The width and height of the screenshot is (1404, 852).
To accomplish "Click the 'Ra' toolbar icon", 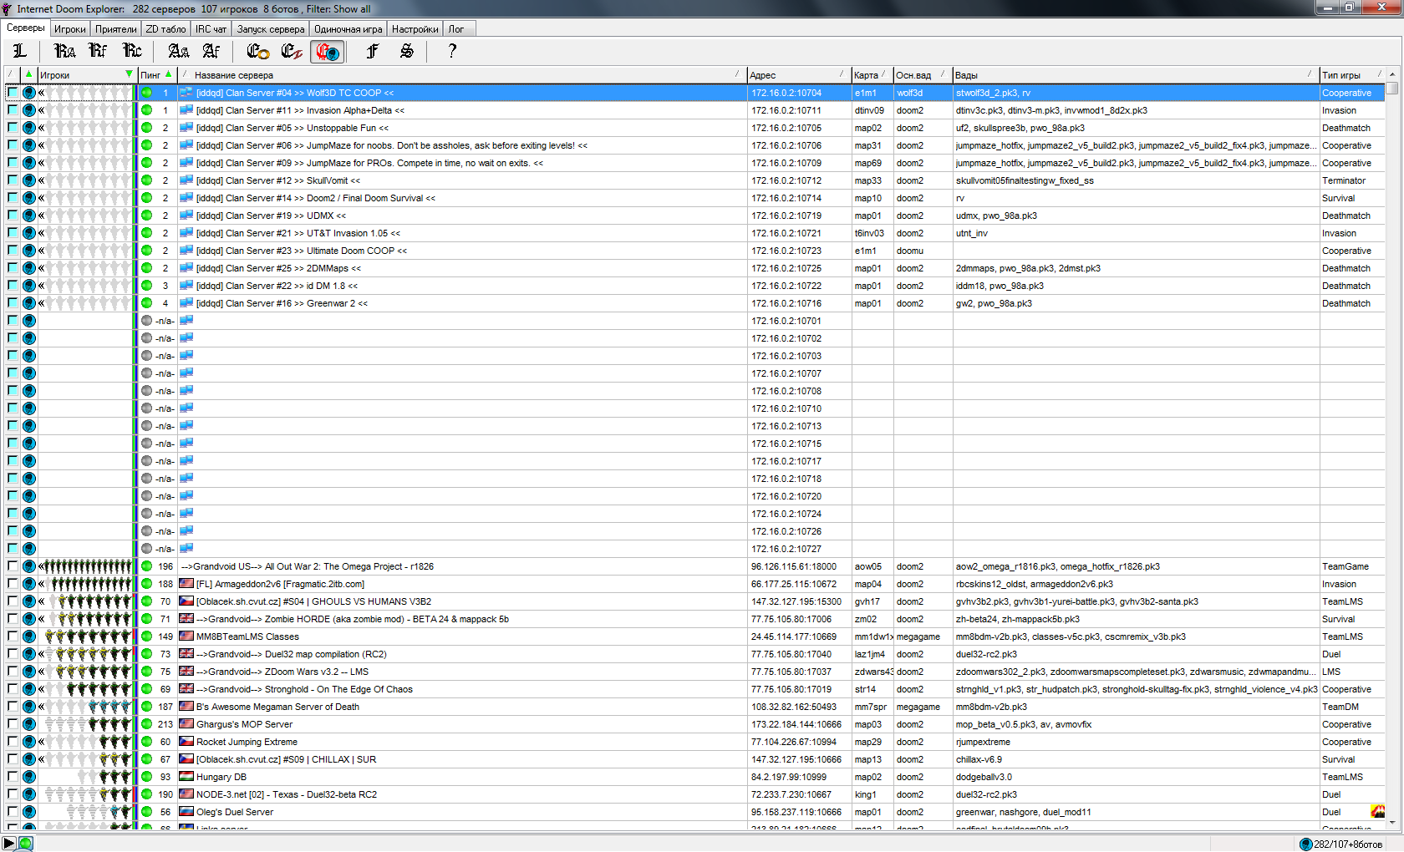I will (64, 52).
